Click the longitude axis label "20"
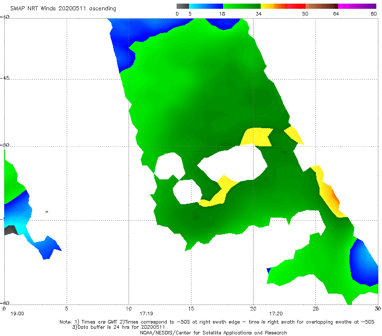Viewport: 382px width, 336px height. click(253, 309)
